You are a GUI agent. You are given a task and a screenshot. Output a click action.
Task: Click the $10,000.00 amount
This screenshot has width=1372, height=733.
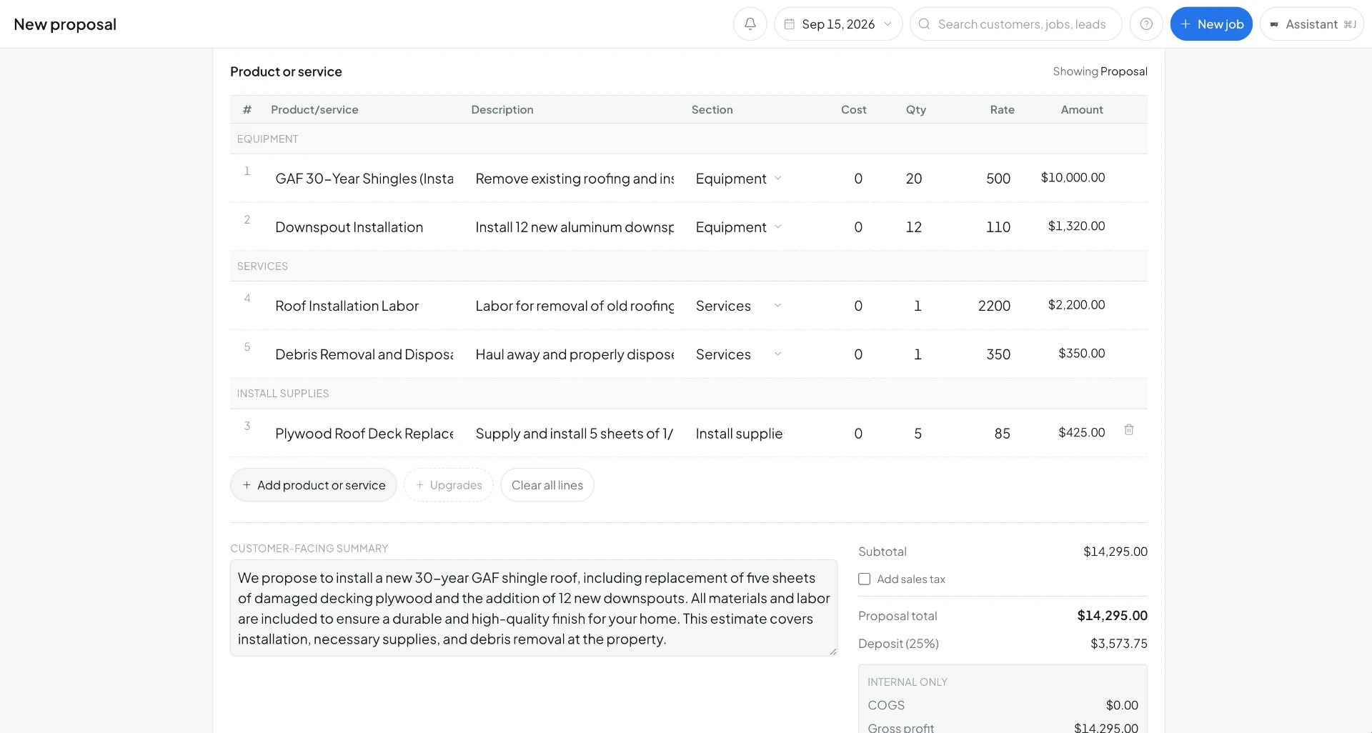pyautogui.click(x=1073, y=177)
